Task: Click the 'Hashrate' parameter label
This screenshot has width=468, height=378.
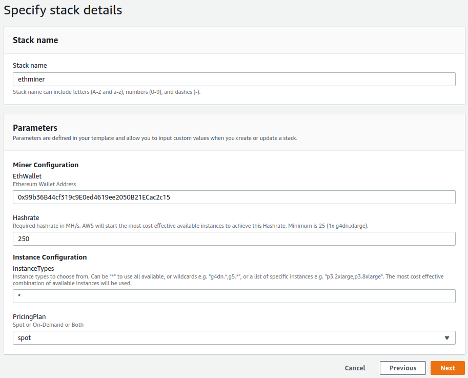Action: pyautogui.click(x=26, y=217)
